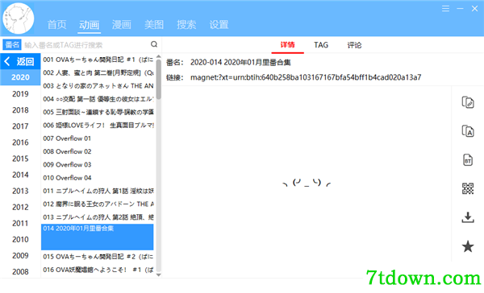Select list entry 009 Overflow 03
Image resolution: width=484 pixels, height=293 pixels.
tap(98, 164)
